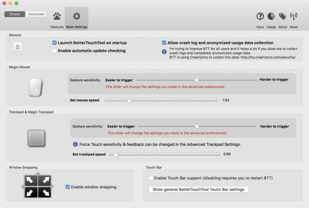Uncheck crash log and usage data collection
This screenshot has width=309, height=208.
pos(164,43)
